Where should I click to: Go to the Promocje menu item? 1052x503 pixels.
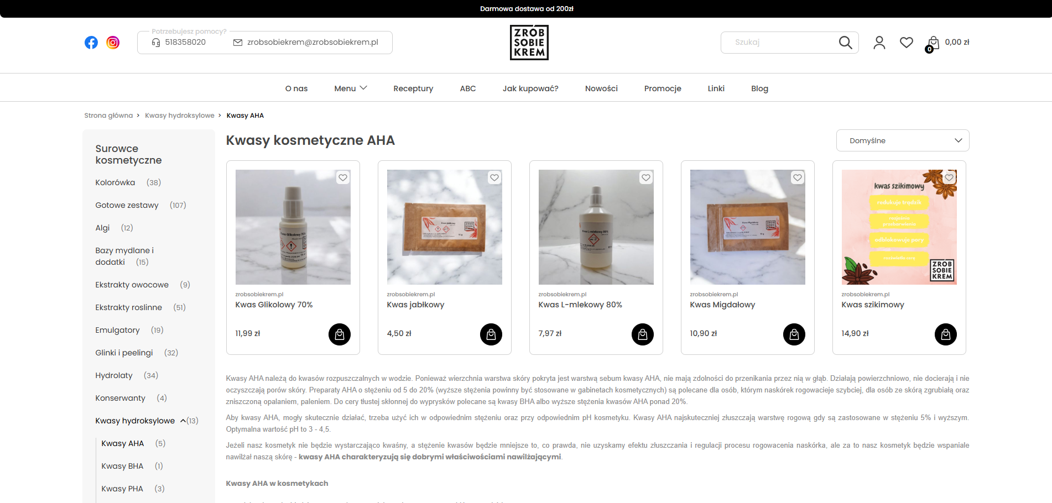[663, 88]
